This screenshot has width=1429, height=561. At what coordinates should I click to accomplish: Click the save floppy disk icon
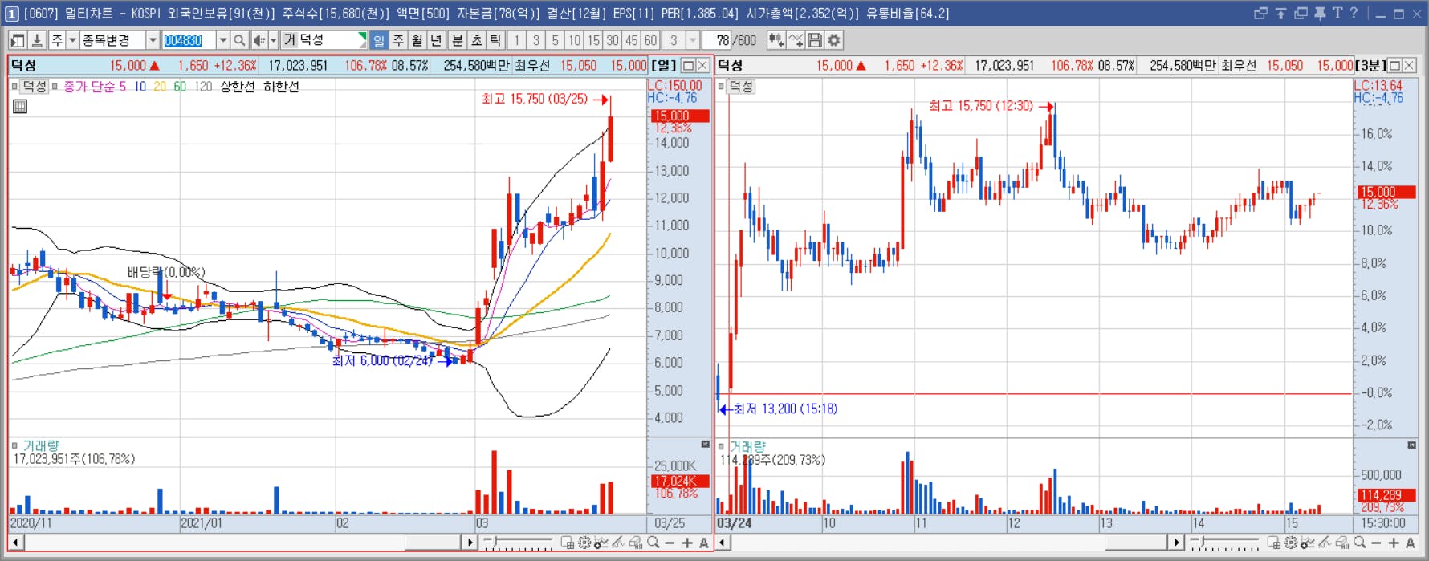pyautogui.click(x=815, y=40)
